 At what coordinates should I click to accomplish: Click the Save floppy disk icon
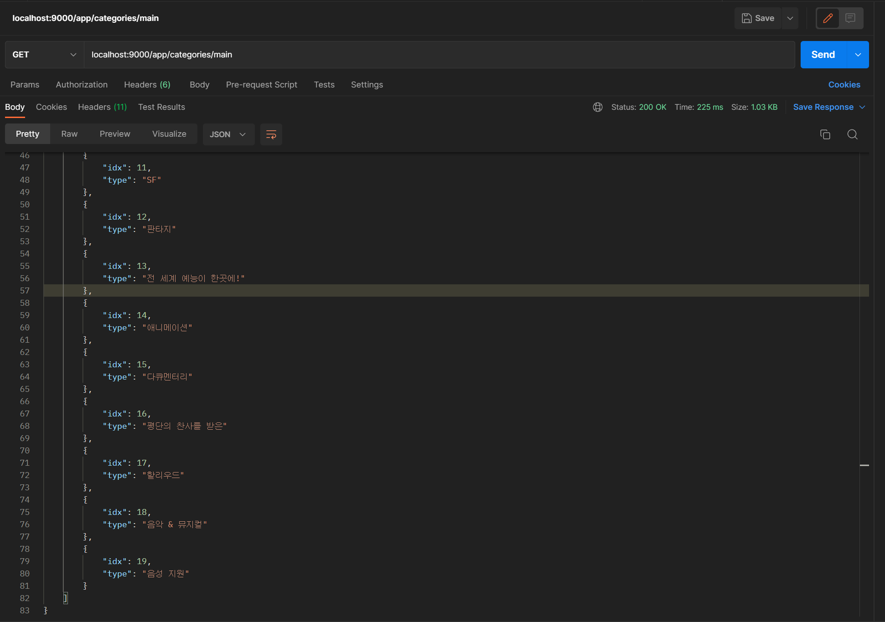(x=746, y=18)
